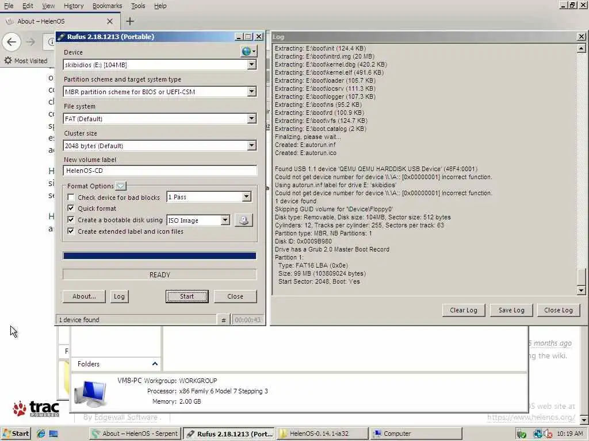Click the Log scrollbar up arrow
Image resolution: width=589 pixels, height=441 pixels.
click(x=581, y=48)
